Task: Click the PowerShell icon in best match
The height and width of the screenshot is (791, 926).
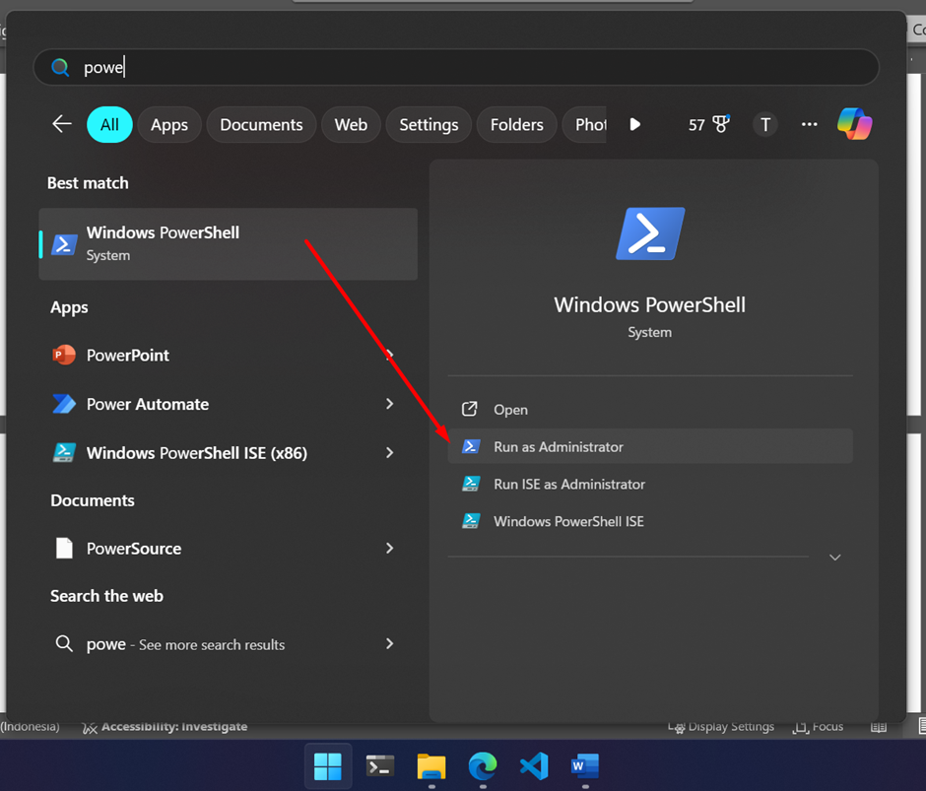Action: 64,244
